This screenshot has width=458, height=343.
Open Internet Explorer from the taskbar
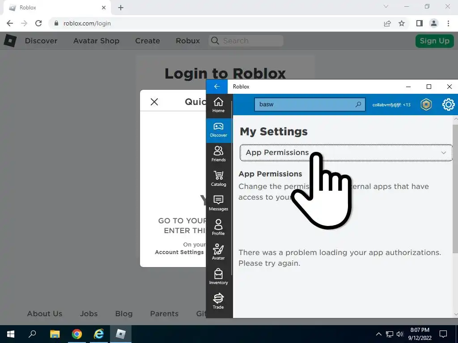point(99,334)
